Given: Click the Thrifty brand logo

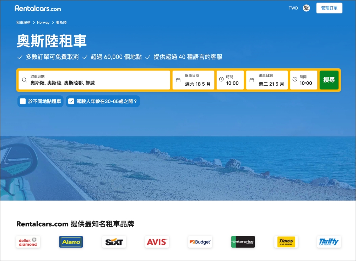Looking at the screenshot, I should [329, 242].
